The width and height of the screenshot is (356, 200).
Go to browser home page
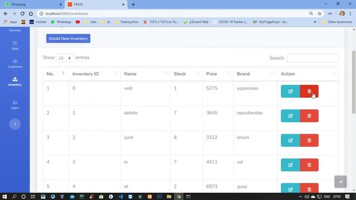tap(31, 13)
